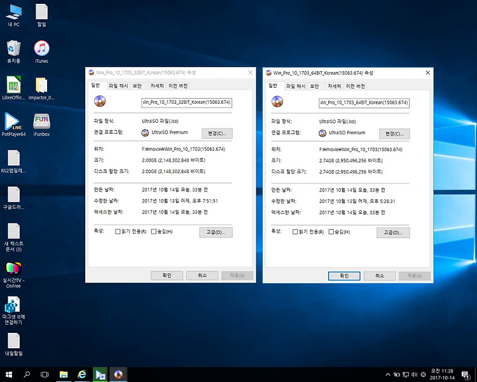This screenshot has width=477, height=382.
Task: Click 변경(C)... button in 64BIT window
Action: (x=394, y=134)
